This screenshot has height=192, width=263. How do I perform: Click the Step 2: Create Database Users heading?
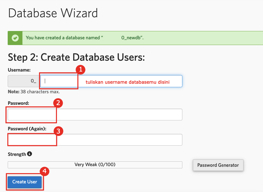pos(76,57)
